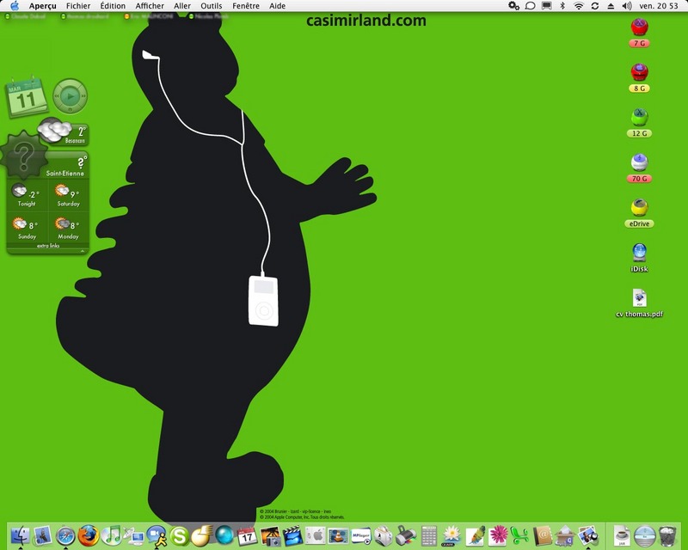The width and height of the screenshot is (688, 550).
Task: Open Address Book from the dock
Action: pos(543,536)
